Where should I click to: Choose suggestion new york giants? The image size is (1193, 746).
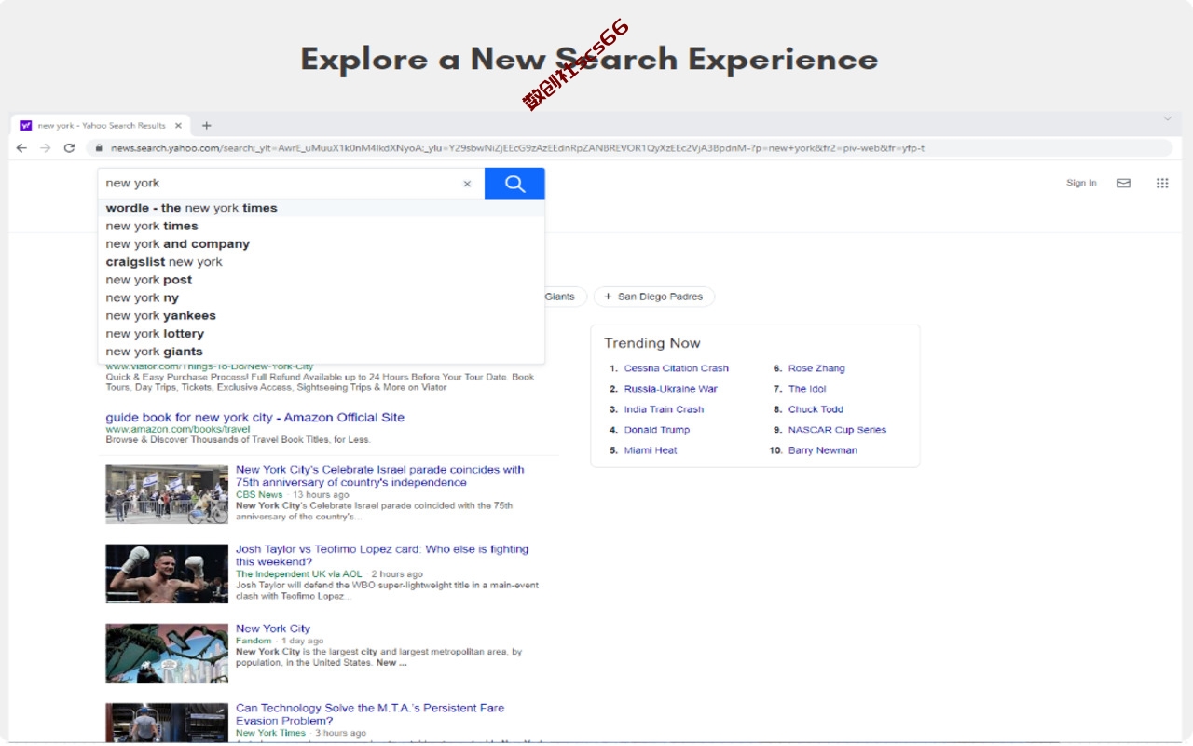[x=321, y=352]
